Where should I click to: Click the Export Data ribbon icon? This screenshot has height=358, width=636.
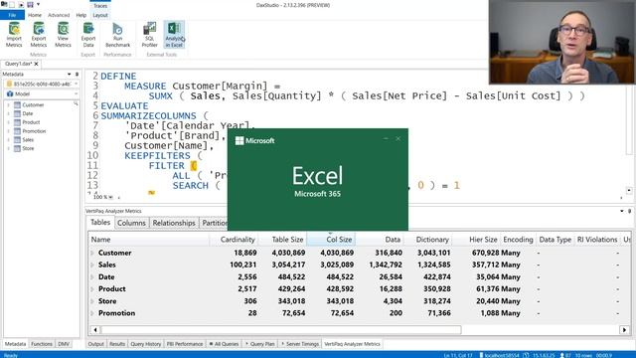point(88,35)
